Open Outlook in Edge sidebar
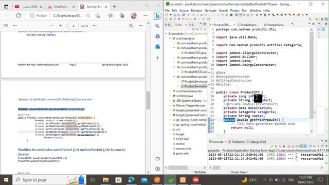The image size is (329, 185). (157, 47)
